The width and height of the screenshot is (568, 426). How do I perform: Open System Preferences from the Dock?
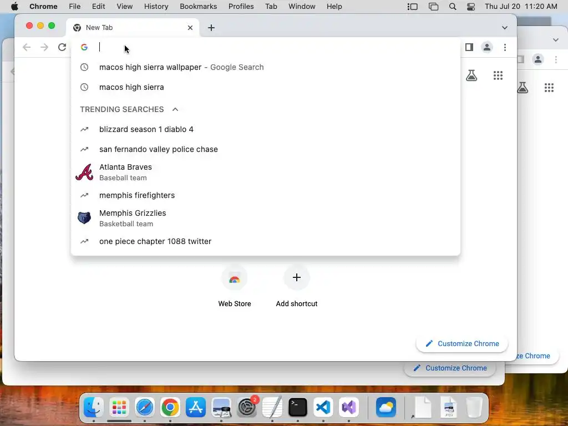click(247, 407)
